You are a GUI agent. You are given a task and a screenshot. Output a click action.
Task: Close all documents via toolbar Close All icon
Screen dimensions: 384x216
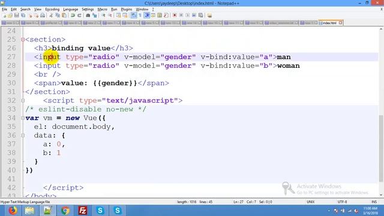click(36, 16)
